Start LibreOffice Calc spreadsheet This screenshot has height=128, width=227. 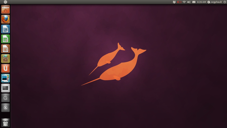[6, 39]
